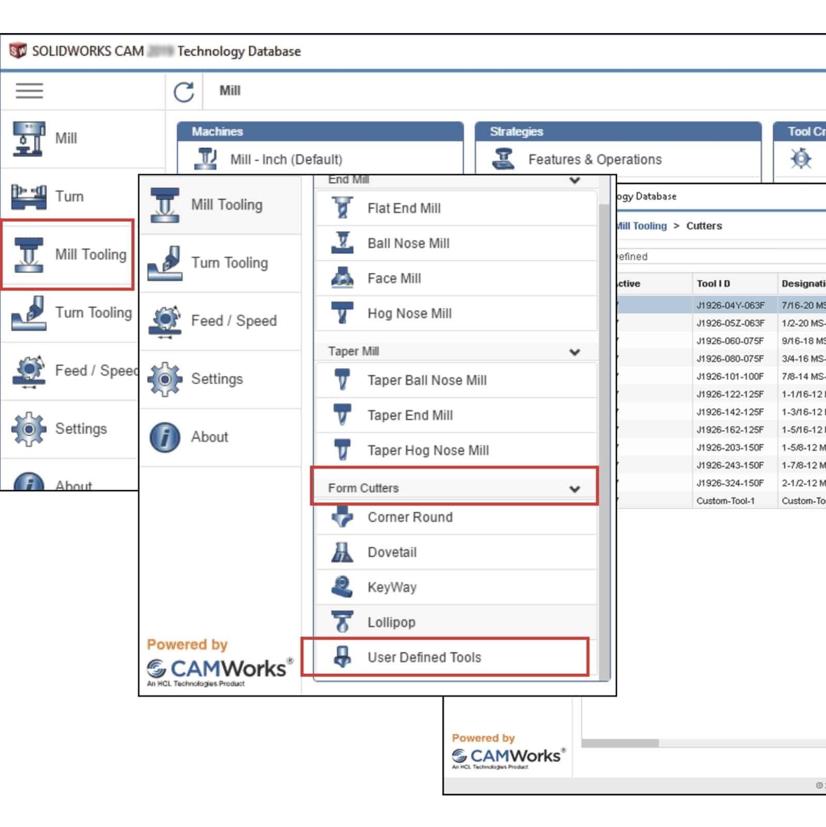
Task: Click the refresh icon beside Mill
Action: tap(184, 92)
